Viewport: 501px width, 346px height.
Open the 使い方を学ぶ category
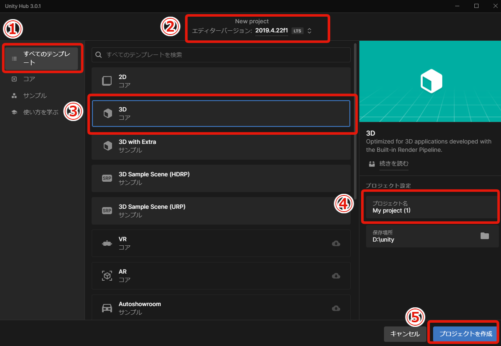(x=41, y=112)
